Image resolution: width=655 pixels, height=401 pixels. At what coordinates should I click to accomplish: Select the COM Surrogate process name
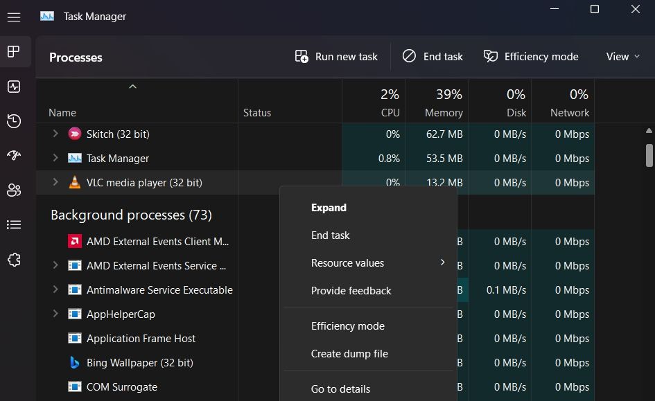pyautogui.click(x=122, y=387)
